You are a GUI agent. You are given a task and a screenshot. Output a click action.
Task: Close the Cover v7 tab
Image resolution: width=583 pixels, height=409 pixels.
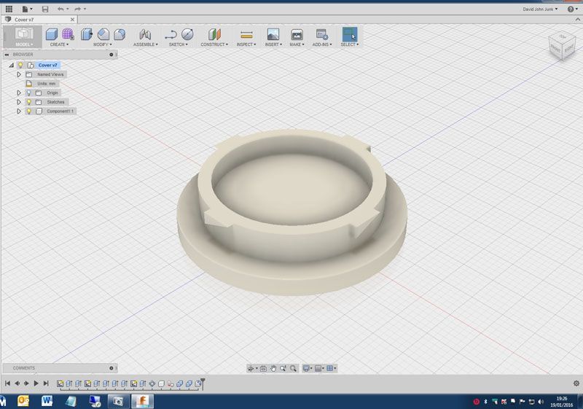point(72,20)
